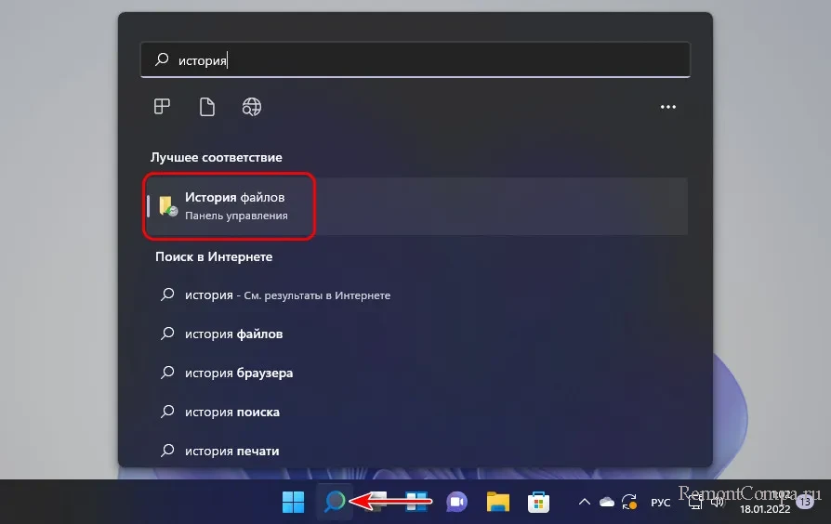Filter search results by Documents icon
Viewport: 831px width, 524px height.
(x=206, y=107)
